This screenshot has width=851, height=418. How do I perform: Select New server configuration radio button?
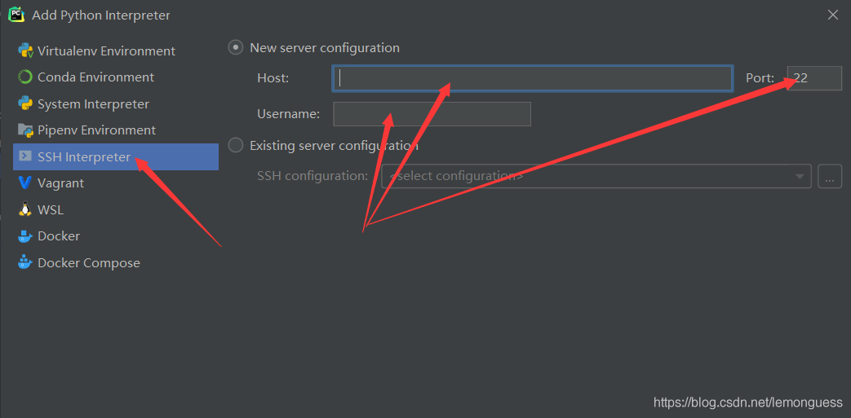click(236, 48)
